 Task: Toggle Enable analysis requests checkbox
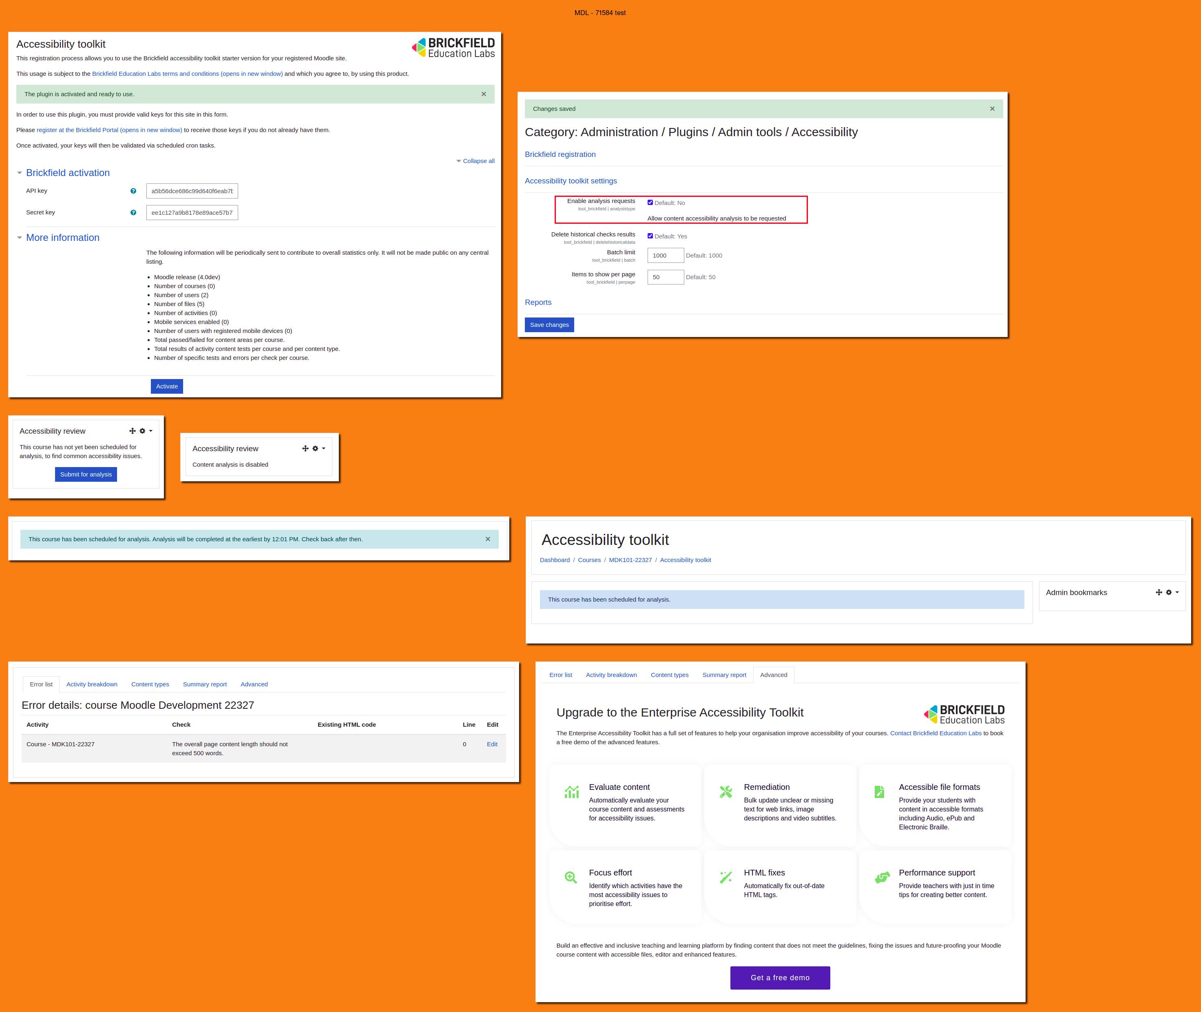(x=650, y=203)
